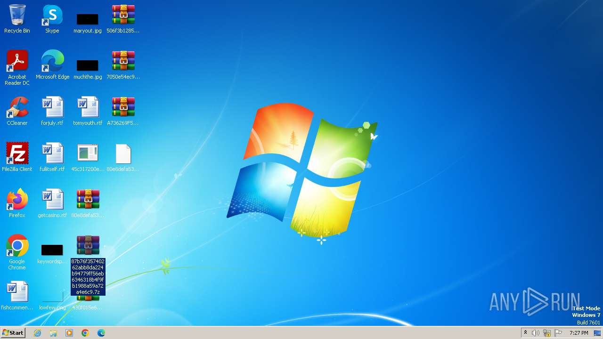603x339 pixels.
Task: Launch Microsoft Edge from the taskbar
Action: 101,333
